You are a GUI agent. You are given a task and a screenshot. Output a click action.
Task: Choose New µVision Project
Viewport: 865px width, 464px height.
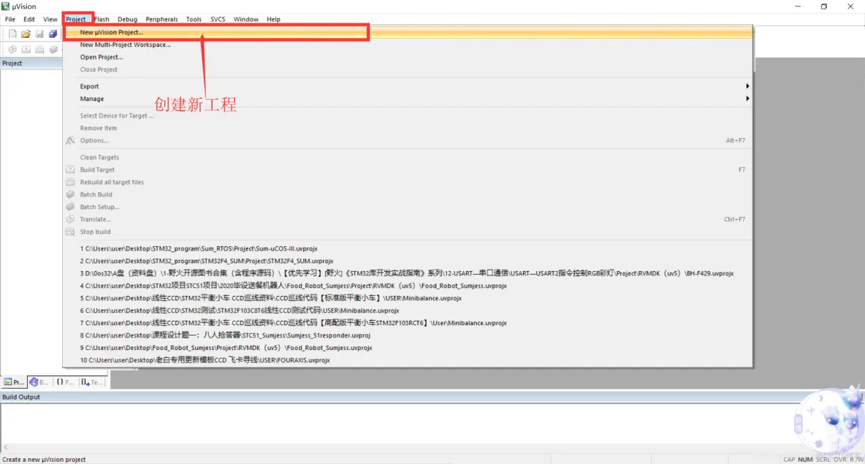[x=408, y=32]
